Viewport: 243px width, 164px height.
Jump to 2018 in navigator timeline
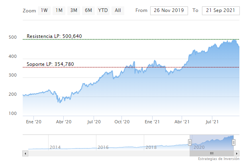[x=151, y=147]
